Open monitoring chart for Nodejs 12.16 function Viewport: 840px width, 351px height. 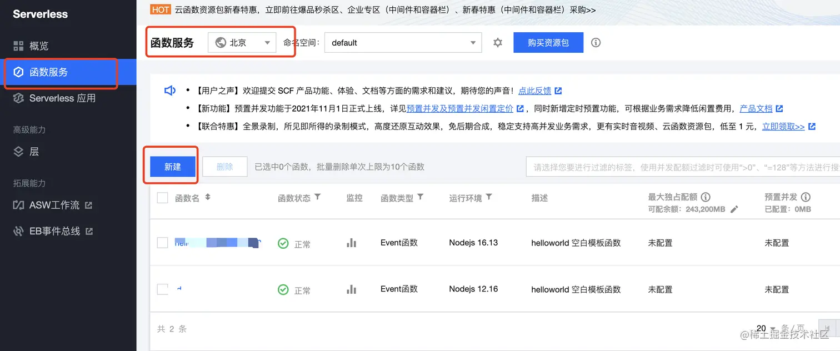[x=351, y=289]
